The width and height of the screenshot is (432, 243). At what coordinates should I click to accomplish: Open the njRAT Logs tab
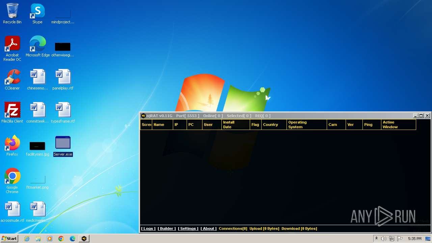pos(148,228)
